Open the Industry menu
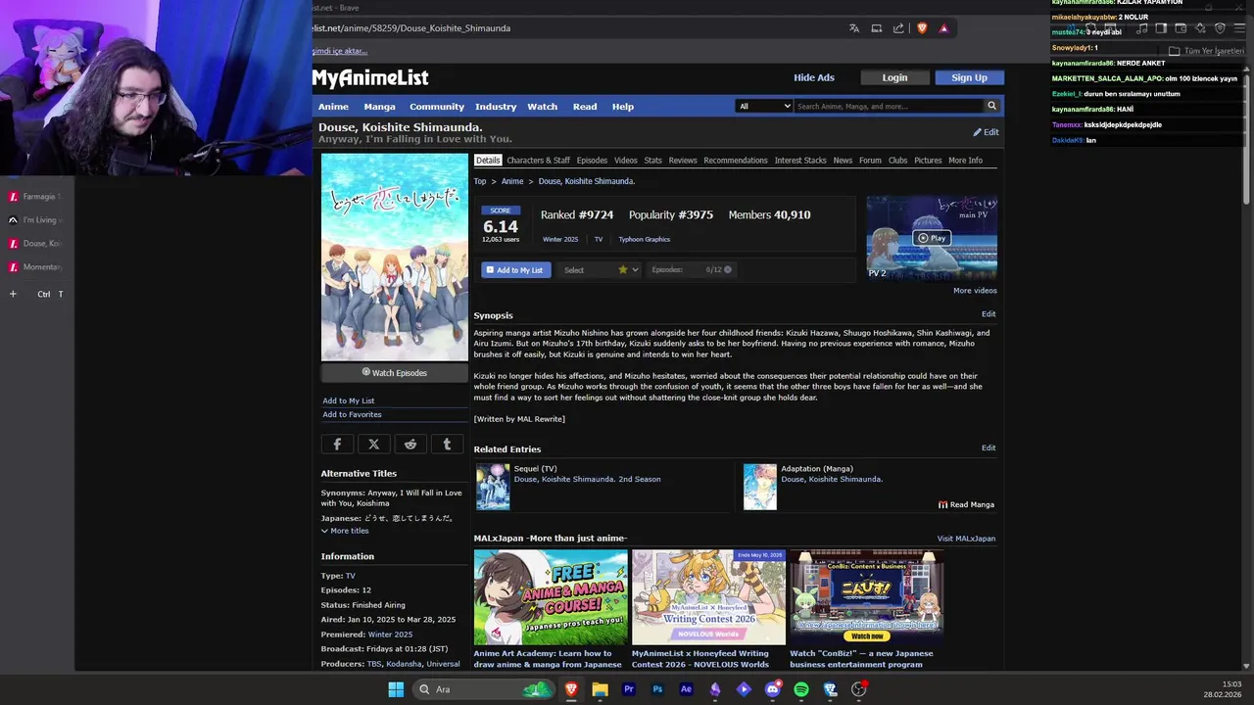The height and width of the screenshot is (705, 1254). click(x=496, y=107)
